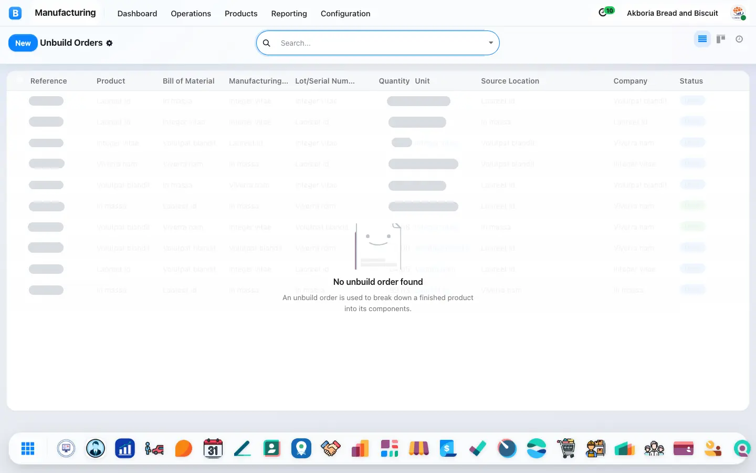Open the Operations menu

191,14
